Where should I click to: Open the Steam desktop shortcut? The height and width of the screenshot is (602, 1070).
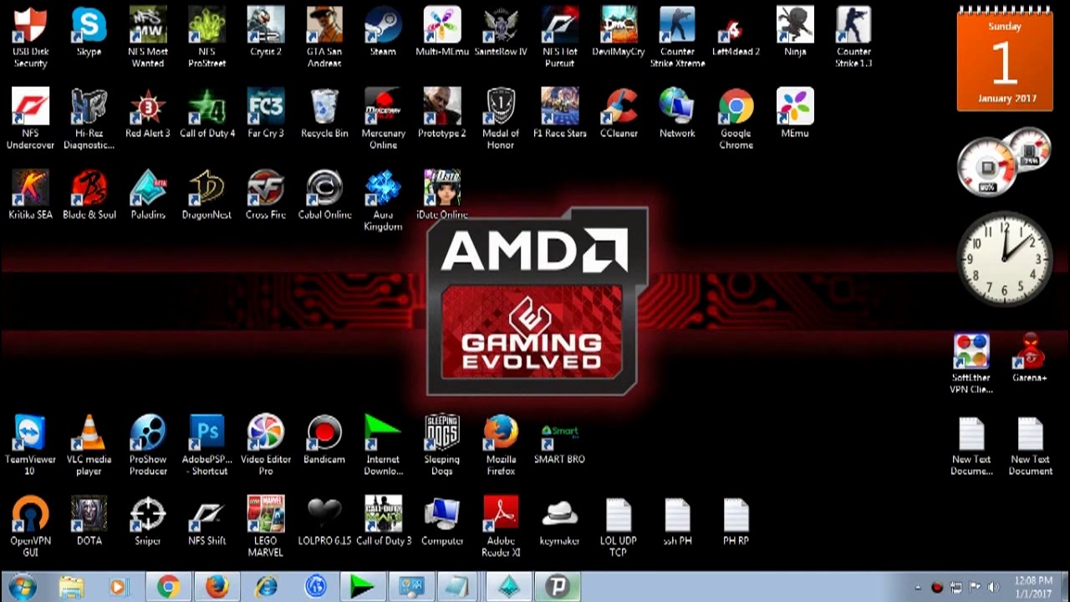383,32
